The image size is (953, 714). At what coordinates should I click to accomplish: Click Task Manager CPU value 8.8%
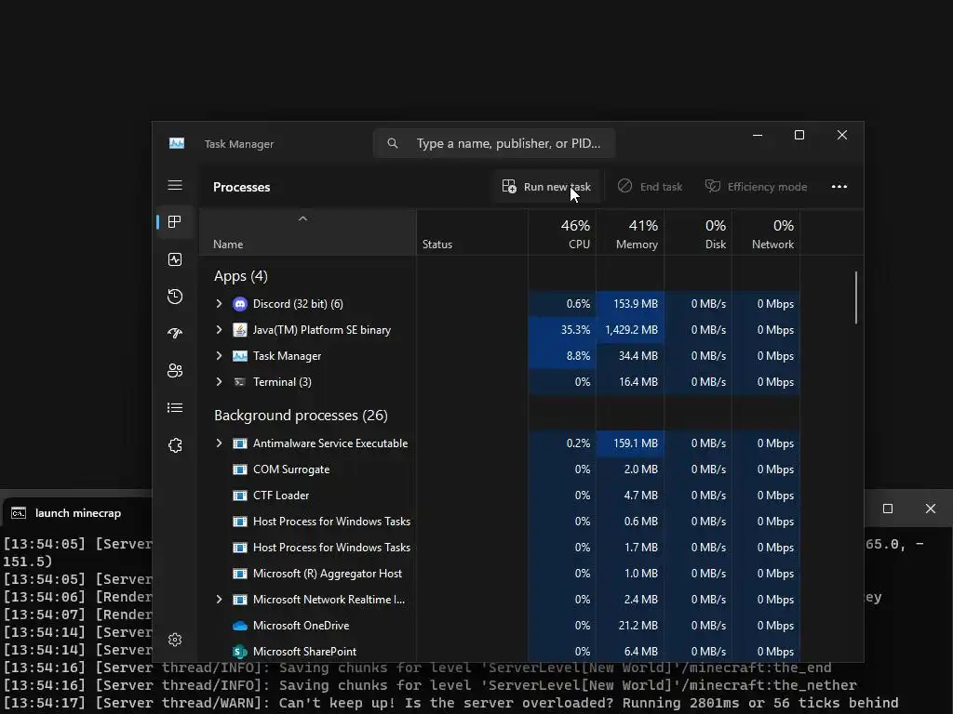[578, 356]
